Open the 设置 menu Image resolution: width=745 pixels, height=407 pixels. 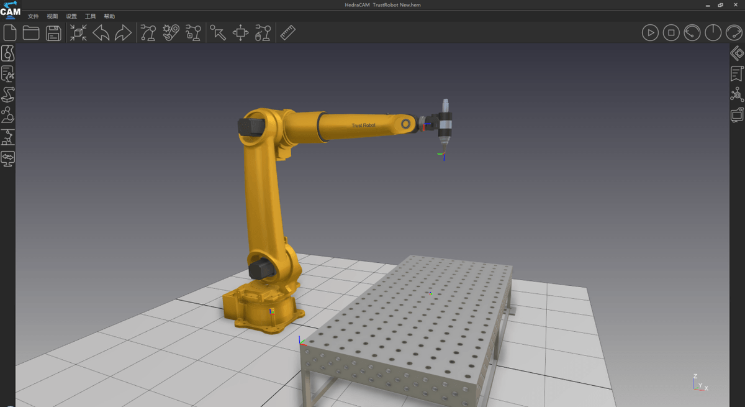[71, 16]
